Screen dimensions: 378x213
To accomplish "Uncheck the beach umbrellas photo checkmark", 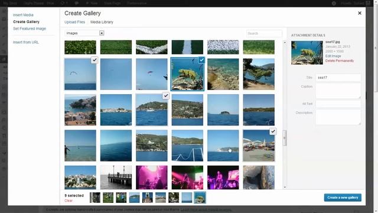I will pyautogui.click(x=273, y=131).
